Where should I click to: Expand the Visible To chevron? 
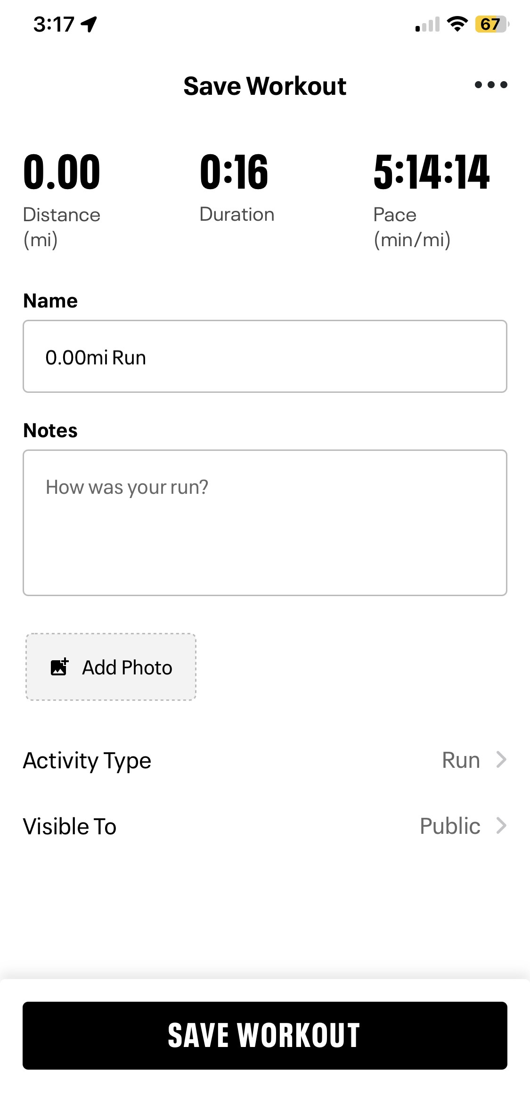(501, 826)
